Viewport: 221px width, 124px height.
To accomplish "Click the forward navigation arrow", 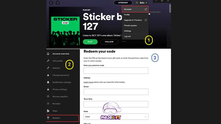I will pos(57,2).
